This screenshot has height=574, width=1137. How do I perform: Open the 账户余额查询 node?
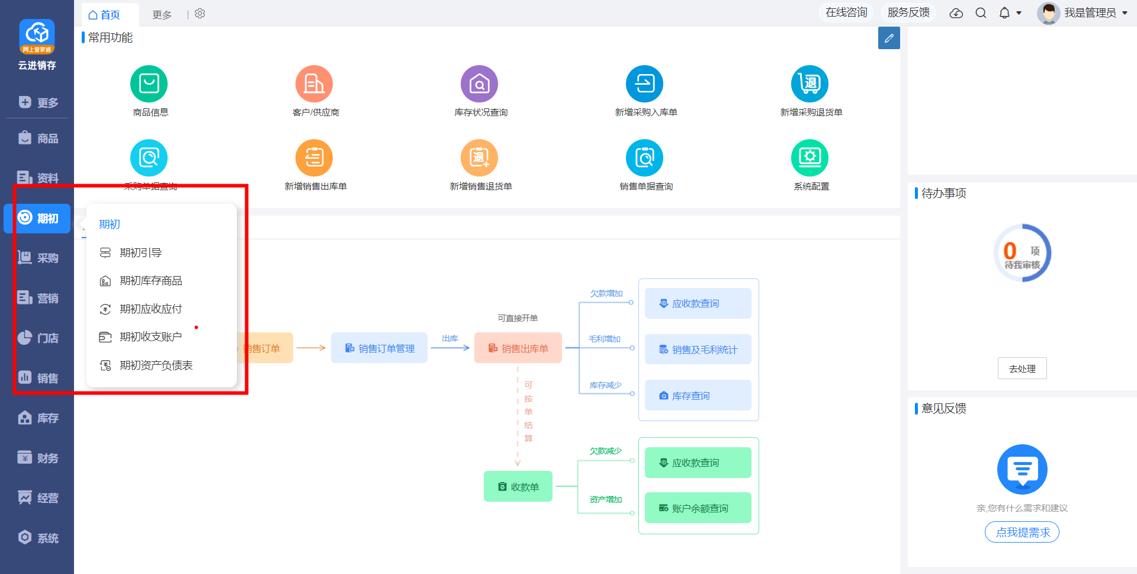pos(698,508)
